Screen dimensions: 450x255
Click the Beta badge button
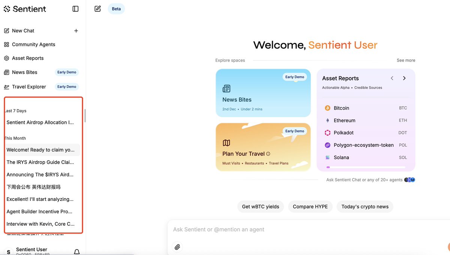point(116,9)
